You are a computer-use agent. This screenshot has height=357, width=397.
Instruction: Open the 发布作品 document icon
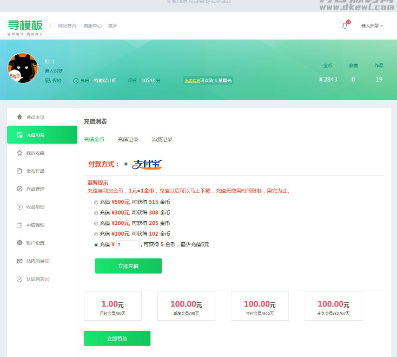pyautogui.click(x=19, y=171)
